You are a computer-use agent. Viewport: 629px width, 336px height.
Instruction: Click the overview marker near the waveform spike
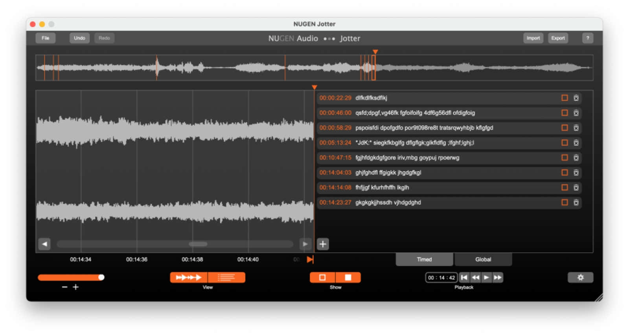click(x=157, y=68)
